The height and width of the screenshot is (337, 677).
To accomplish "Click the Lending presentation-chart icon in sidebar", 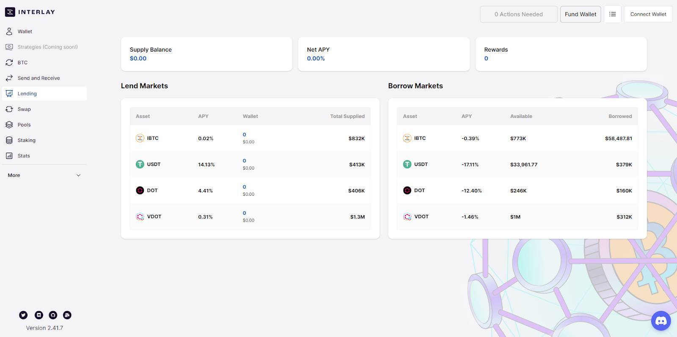I will [9, 93].
